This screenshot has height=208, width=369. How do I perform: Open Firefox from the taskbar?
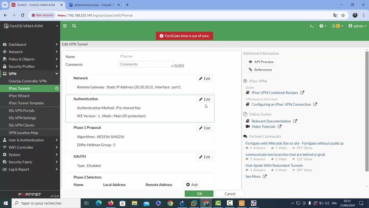pos(111,203)
